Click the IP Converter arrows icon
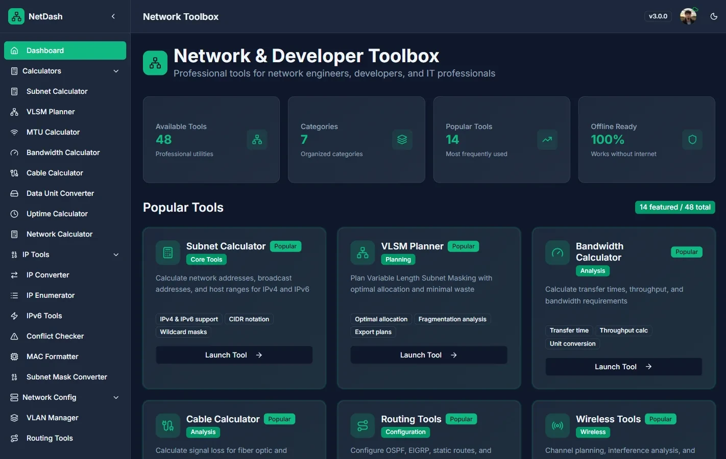 point(14,275)
